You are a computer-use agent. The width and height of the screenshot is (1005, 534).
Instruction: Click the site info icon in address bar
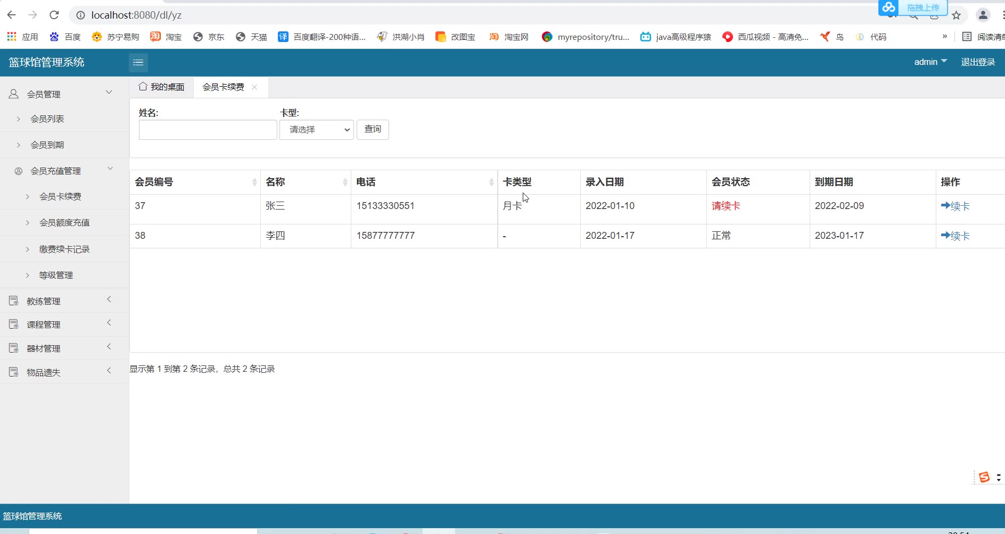pyautogui.click(x=80, y=15)
